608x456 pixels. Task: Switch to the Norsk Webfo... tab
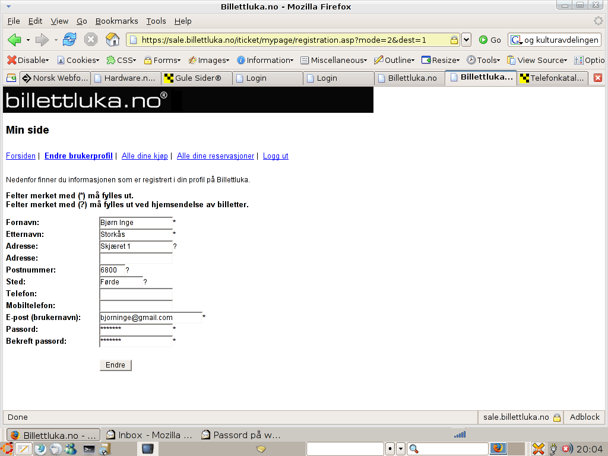55,78
